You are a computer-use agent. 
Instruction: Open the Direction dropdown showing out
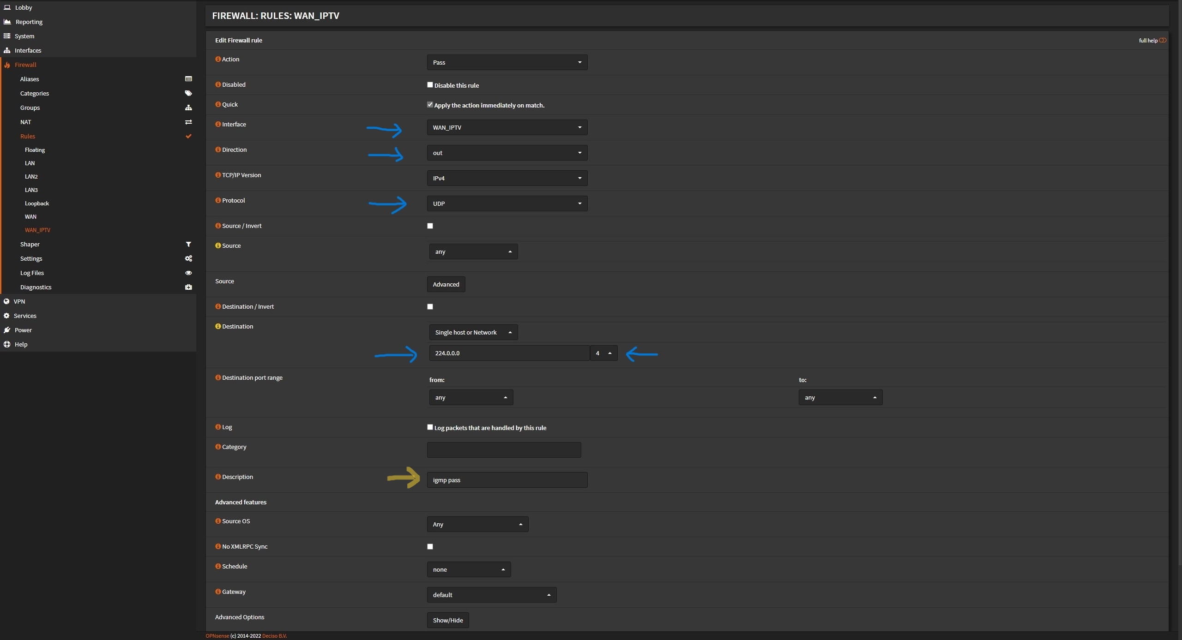(x=507, y=153)
